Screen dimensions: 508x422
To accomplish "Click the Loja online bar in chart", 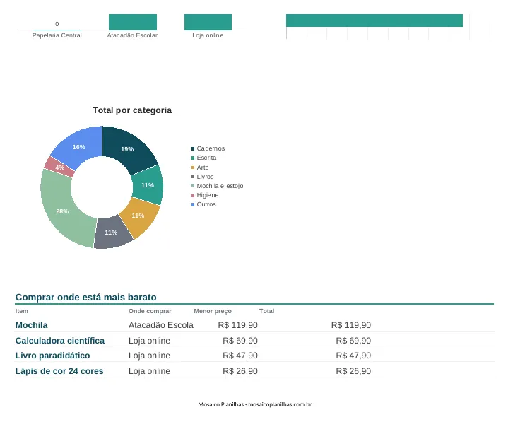I will click(x=208, y=22).
